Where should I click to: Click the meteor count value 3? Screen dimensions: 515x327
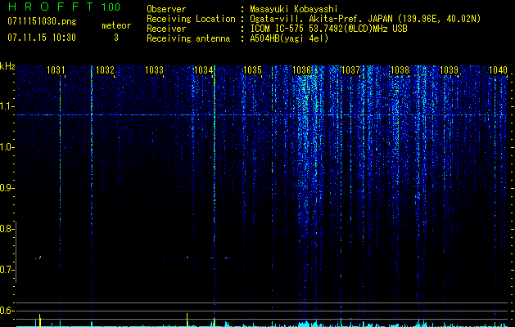click(116, 38)
